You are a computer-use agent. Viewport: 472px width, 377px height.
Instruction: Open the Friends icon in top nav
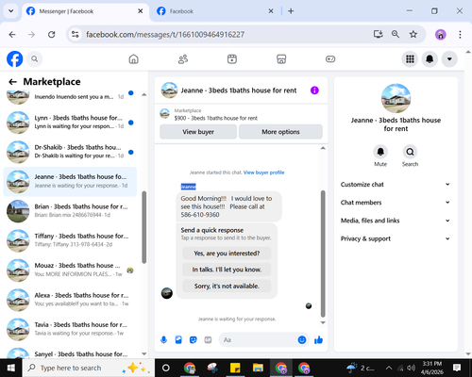pos(183,58)
